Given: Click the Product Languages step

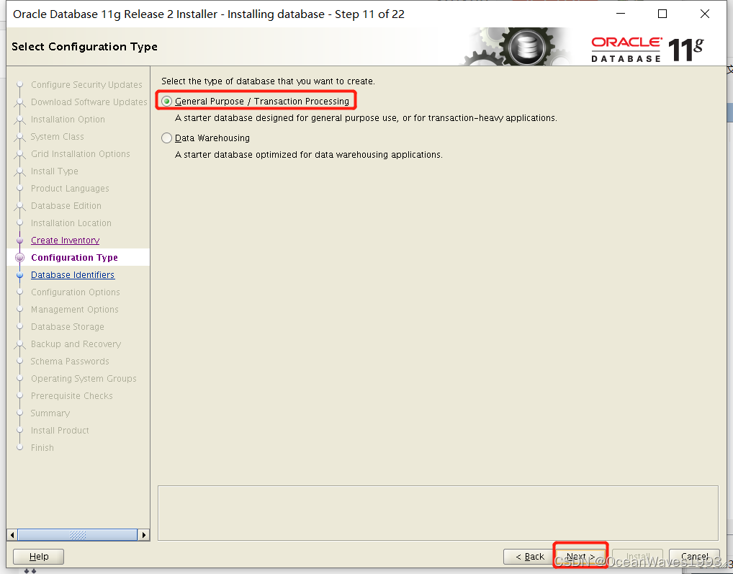Looking at the screenshot, I should click(x=70, y=189).
